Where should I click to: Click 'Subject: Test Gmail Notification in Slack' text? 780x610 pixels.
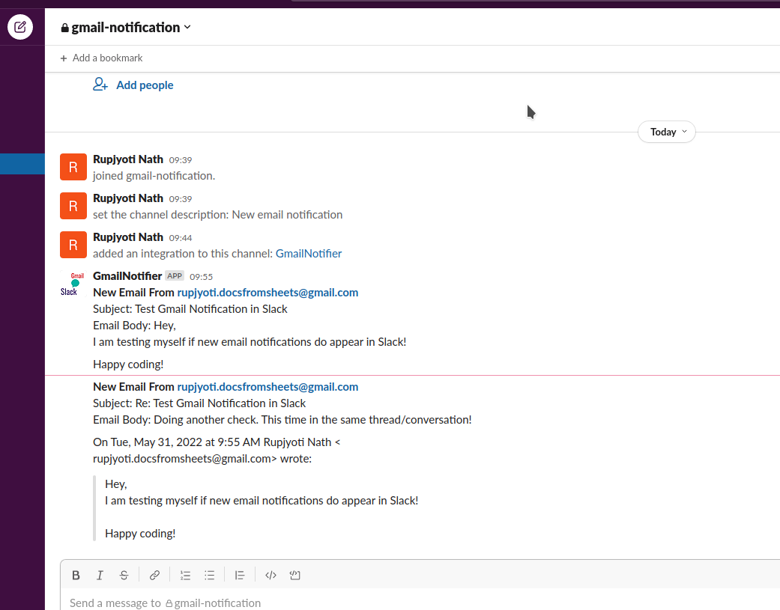pos(190,309)
